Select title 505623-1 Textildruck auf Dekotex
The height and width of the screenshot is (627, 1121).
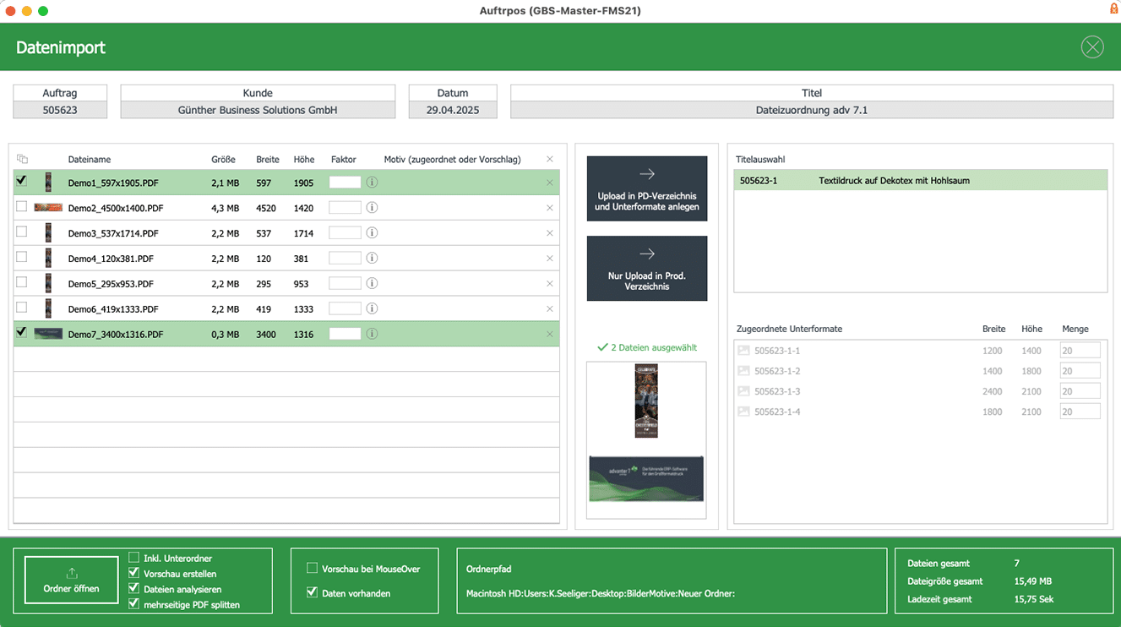coord(920,181)
